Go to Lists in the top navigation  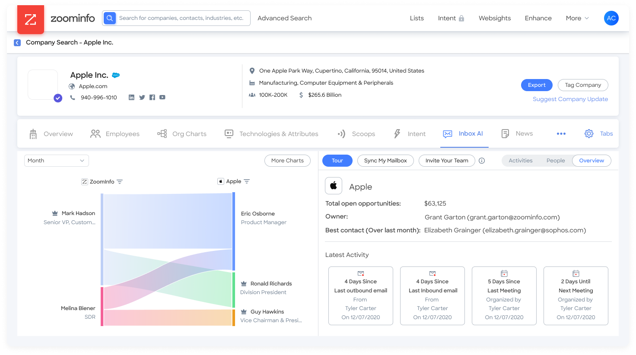pos(417,18)
